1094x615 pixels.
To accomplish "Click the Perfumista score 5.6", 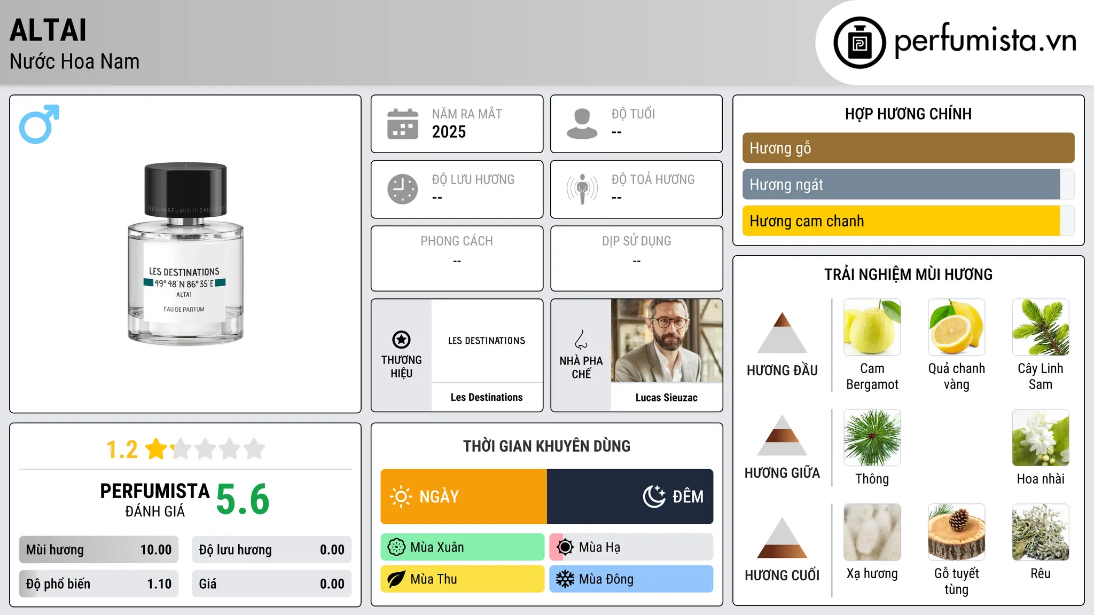I will tap(243, 499).
